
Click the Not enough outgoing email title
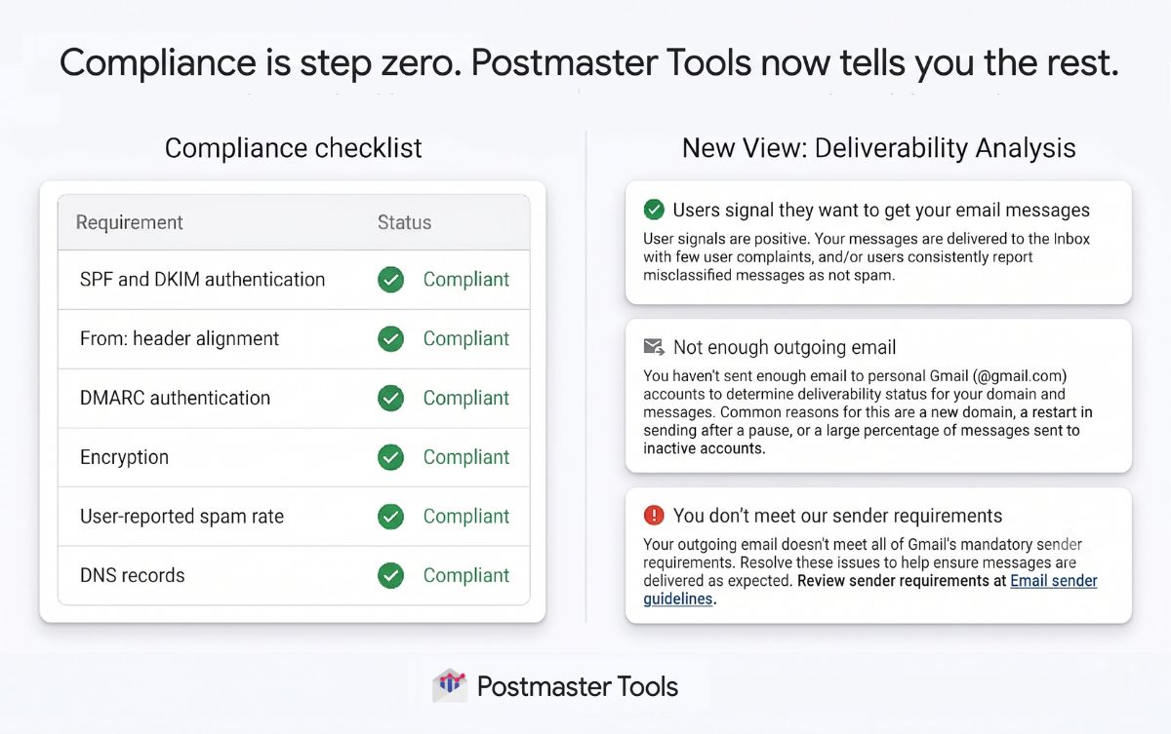785,348
